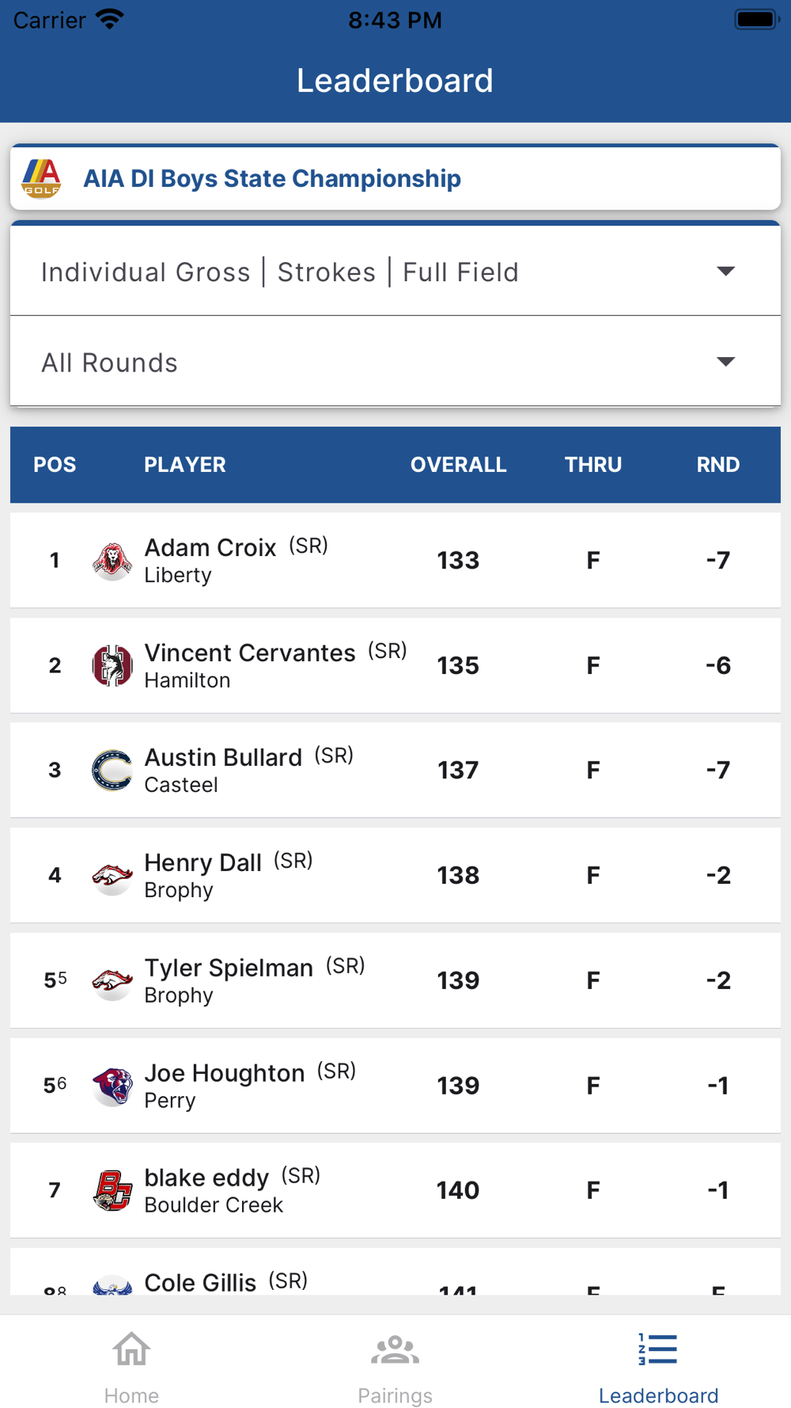Tap Casteel C logo beside Austin Bullard

112,771
